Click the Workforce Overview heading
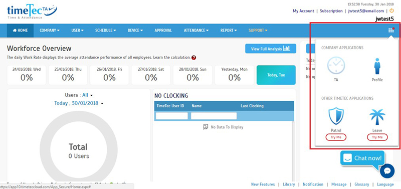401x189 pixels. pyautogui.click(x=39, y=48)
